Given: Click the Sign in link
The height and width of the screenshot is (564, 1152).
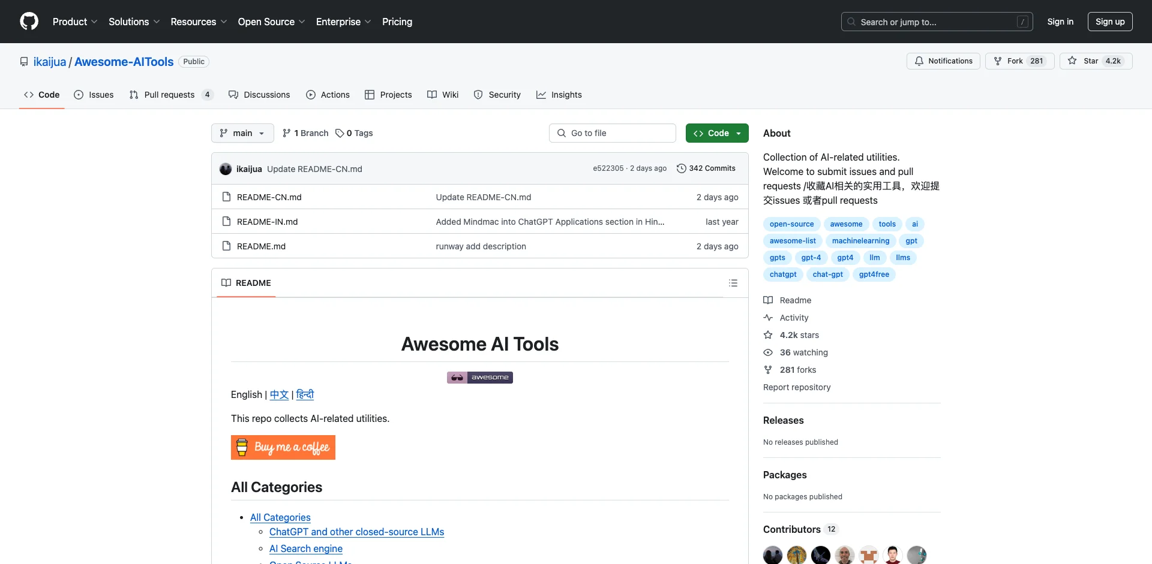Looking at the screenshot, I should 1060,22.
